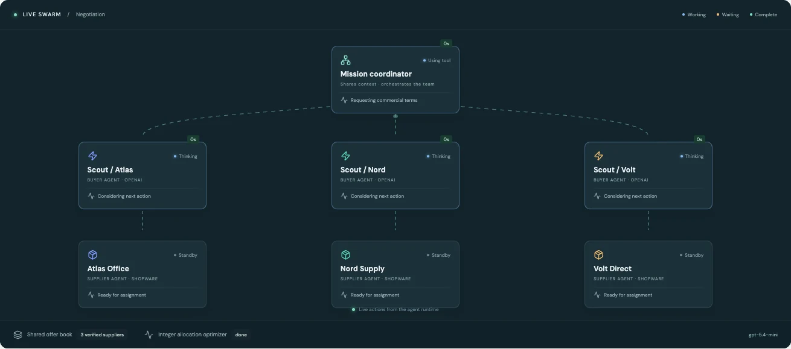The height and width of the screenshot is (349, 791).
Task: Click the Integer allocation optimizer label
Action: pos(193,335)
